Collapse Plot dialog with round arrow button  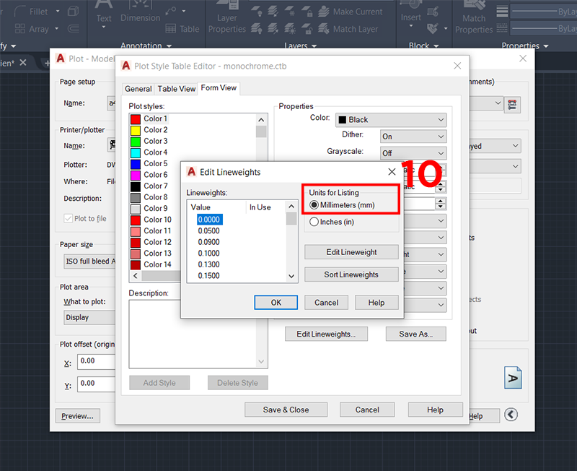pyautogui.click(x=511, y=415)
